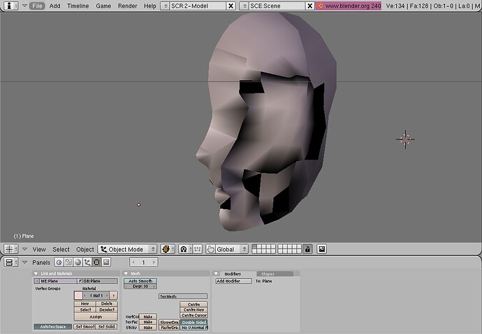Show the Editing context square icon
The image size is (482, 334).
pyautogui.click(x=97, y=262)
